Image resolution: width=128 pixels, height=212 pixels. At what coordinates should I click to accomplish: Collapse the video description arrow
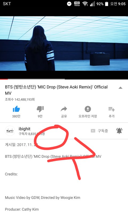[x=120, y=88]
